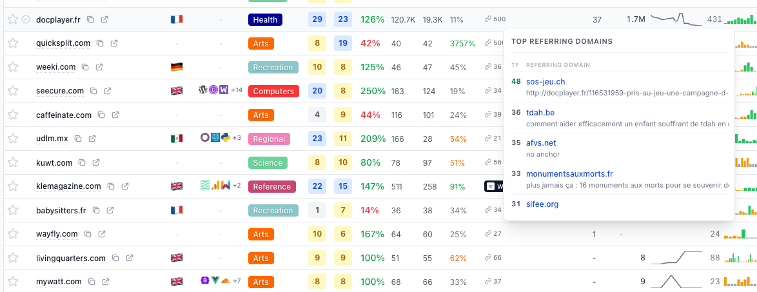Click livingquarters.com 66 backlinks count
The image size is (757, 292).
[x=493, y=258]
